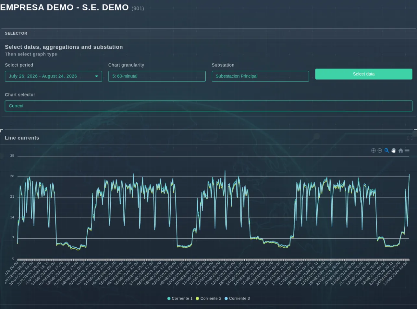
Task: Toggle Corriente 2 series in legend
Action: 208,298
